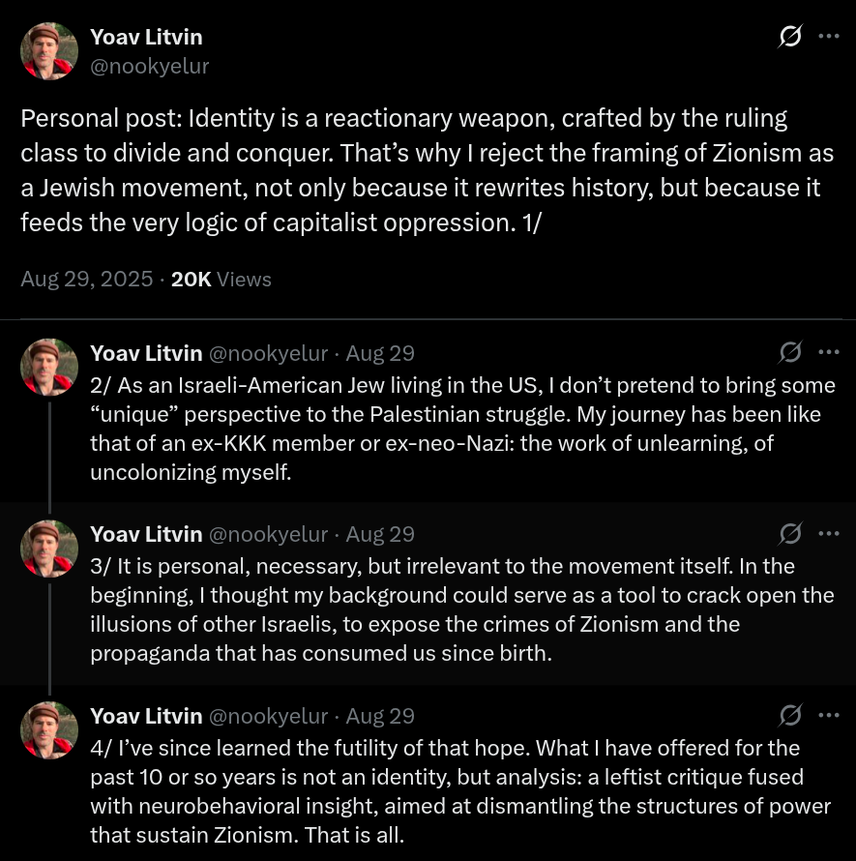Click Aug 29 date on 3/ reply

click(380, 534)
